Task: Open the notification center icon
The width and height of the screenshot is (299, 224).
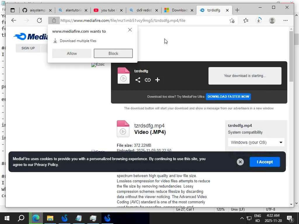Action: point(290,218)
